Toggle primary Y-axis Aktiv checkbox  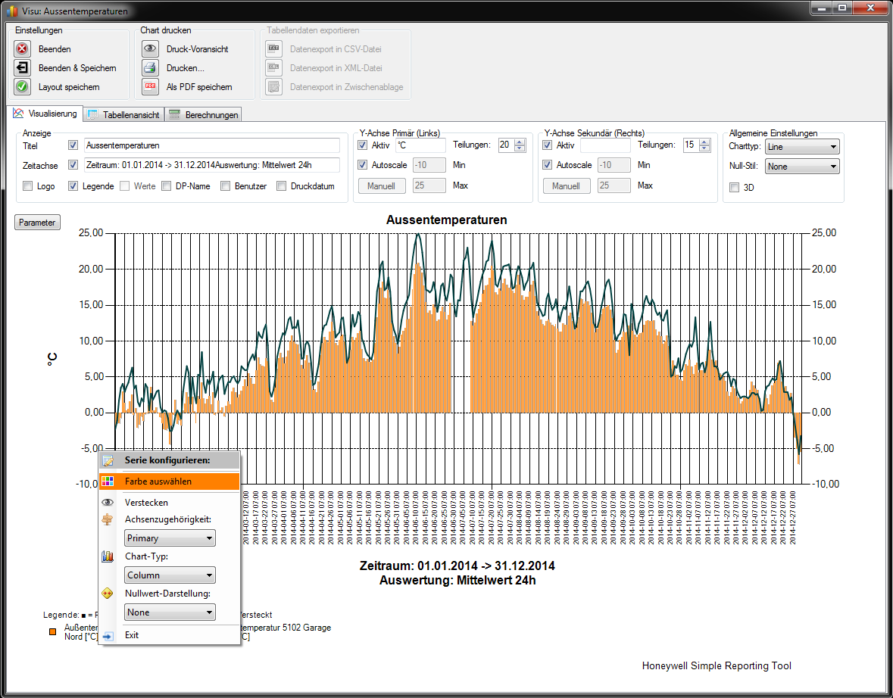(362, 145)
